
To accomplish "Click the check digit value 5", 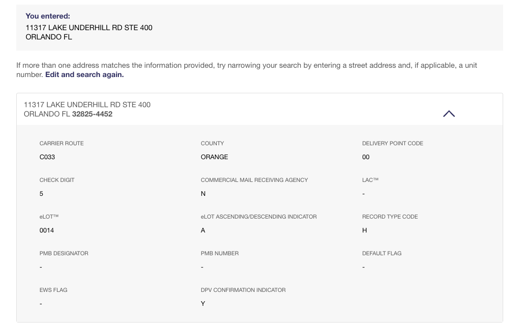I will 41,194.
